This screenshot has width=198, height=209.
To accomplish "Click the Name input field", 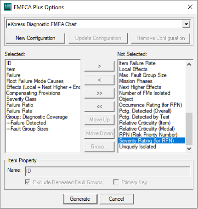I will click(x=107, y=171).
